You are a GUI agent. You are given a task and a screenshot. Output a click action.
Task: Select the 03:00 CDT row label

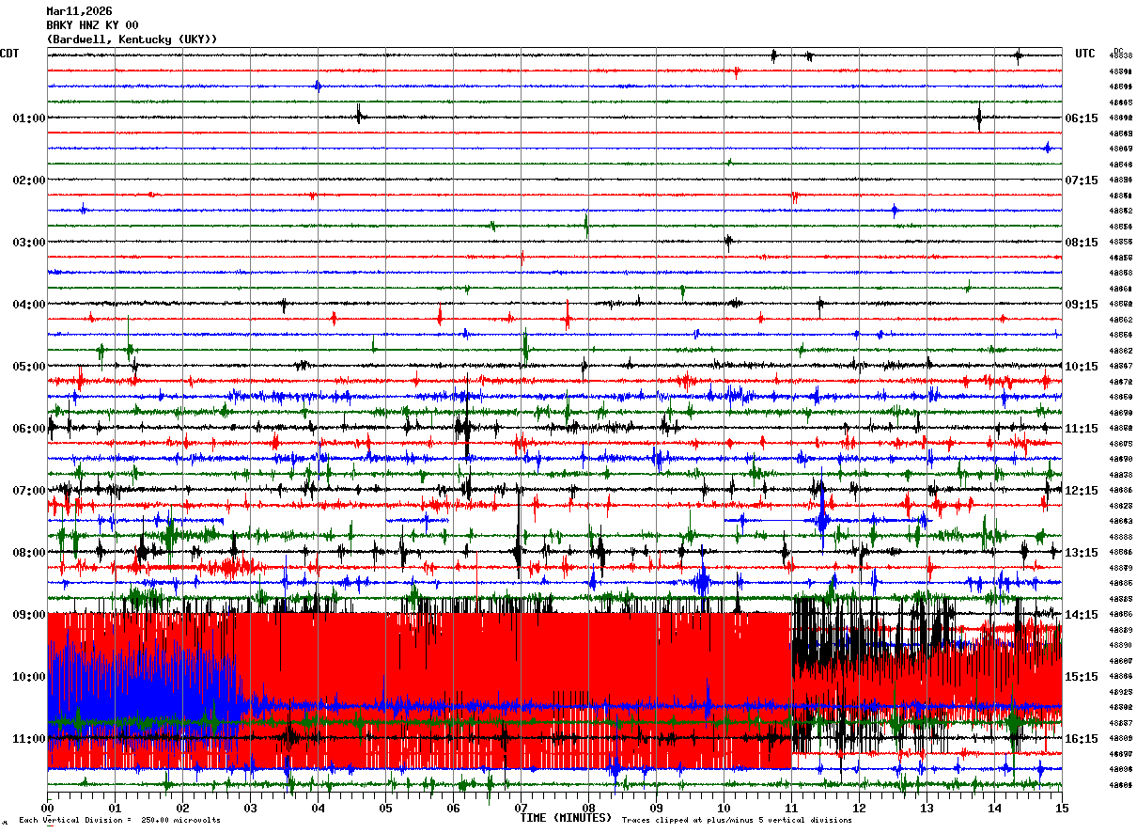click(x=29, y=243)
